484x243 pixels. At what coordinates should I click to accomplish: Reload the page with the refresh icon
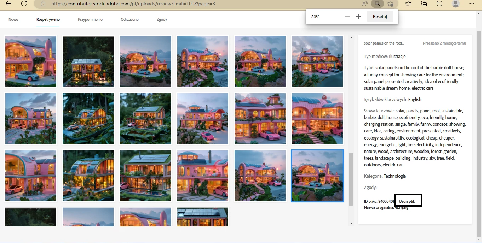[x=24, y=4]
